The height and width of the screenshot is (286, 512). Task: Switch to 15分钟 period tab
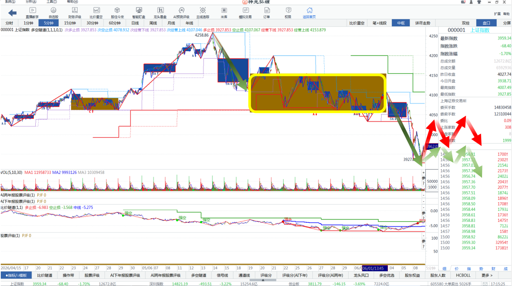point(70,23)
